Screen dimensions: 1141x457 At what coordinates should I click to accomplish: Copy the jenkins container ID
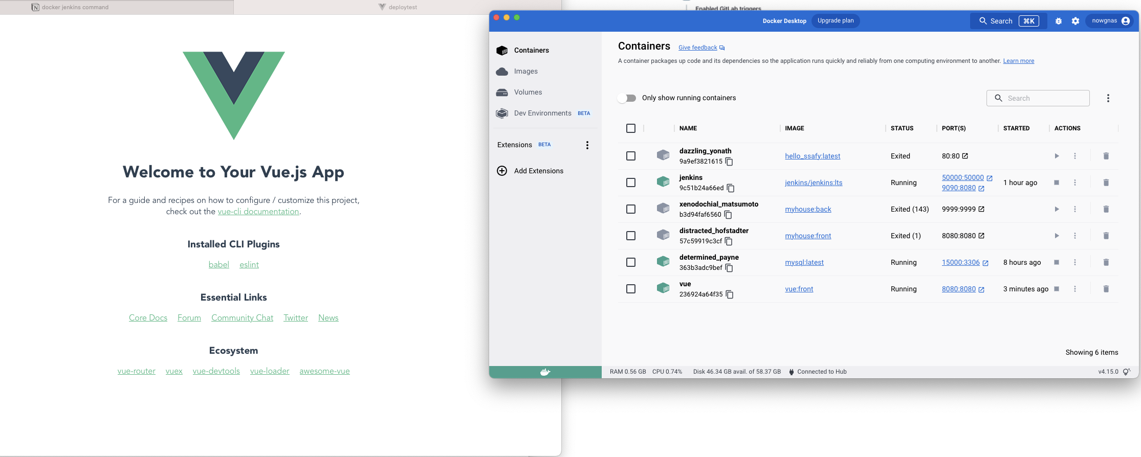coord(731,188)
